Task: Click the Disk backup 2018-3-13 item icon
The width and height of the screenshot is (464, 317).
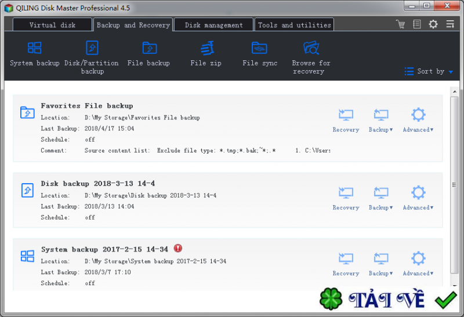Action: pyautogui.click(x=27, y=190)
